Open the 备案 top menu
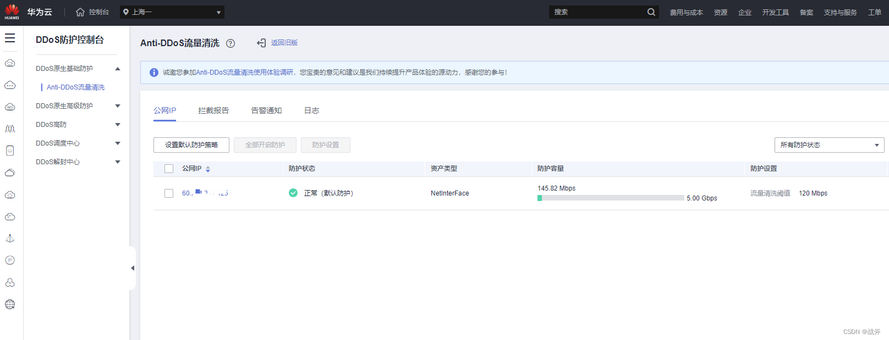Viewport: 889px width, 340px height. [x=806, y=12]
